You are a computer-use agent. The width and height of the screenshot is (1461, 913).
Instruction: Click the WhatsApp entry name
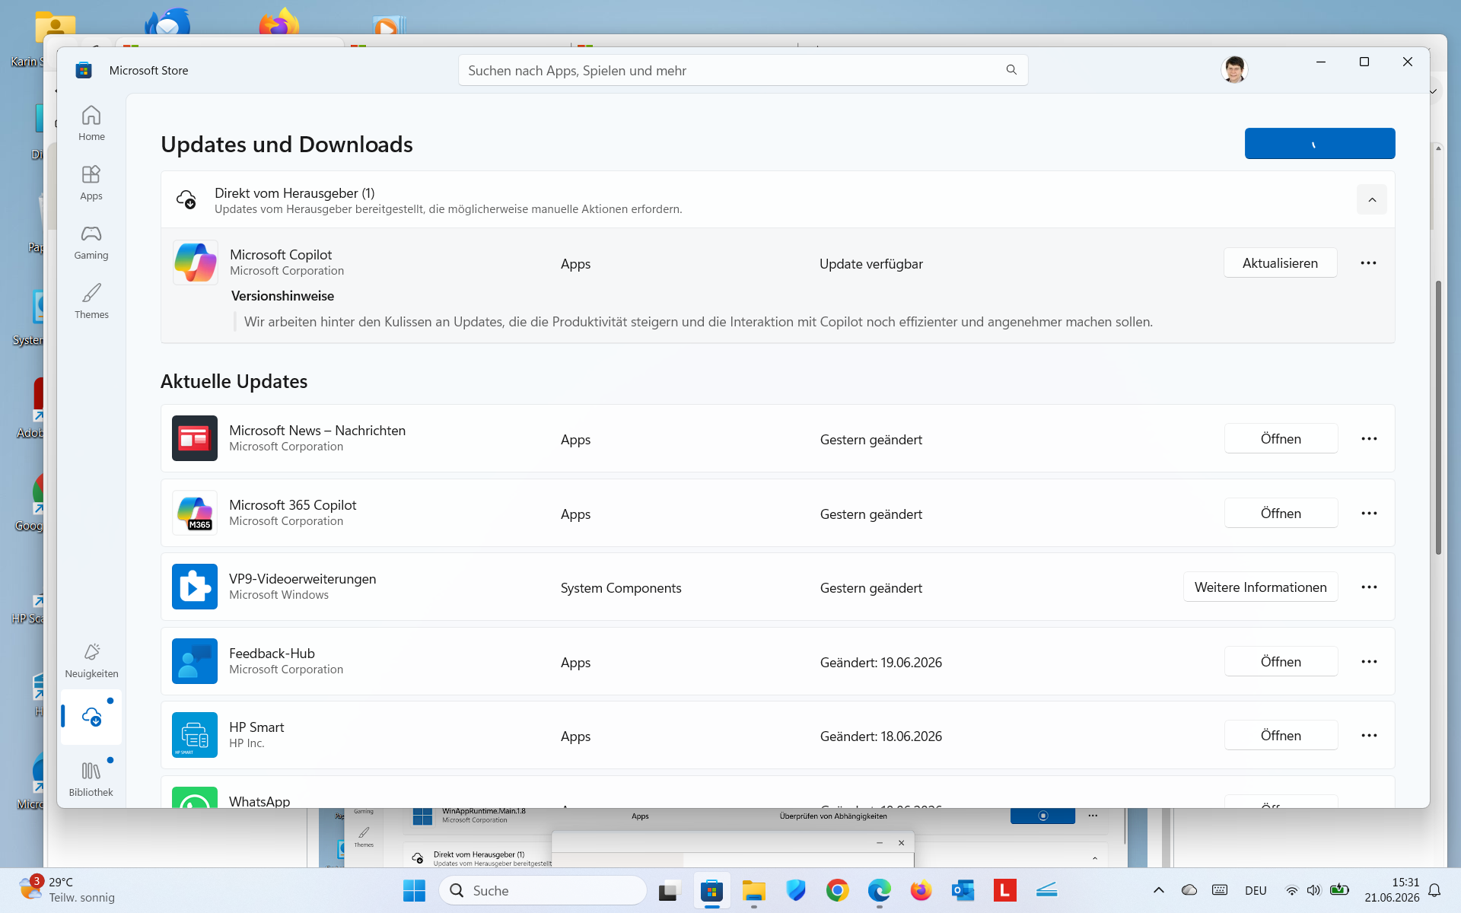point(259,801)
